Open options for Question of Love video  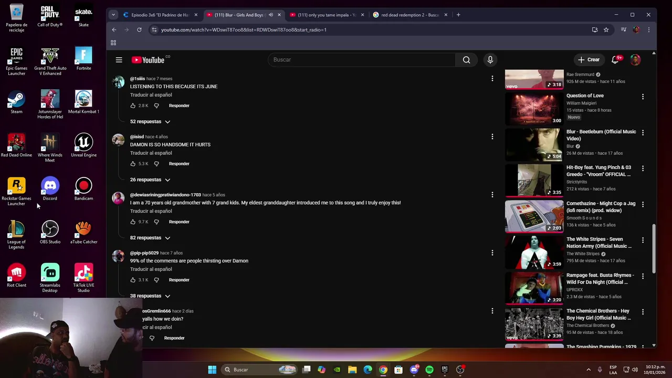[x=643, y=97]
